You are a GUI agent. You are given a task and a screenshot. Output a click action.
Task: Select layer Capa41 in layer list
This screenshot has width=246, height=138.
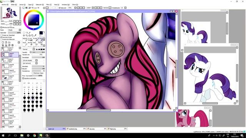point(10,89)
